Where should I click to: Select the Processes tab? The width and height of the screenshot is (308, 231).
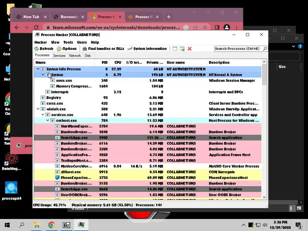(x=42, y=55)
